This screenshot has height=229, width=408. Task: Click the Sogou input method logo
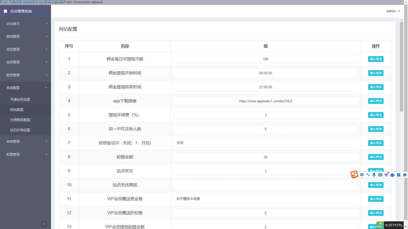(x=354, y=175)
